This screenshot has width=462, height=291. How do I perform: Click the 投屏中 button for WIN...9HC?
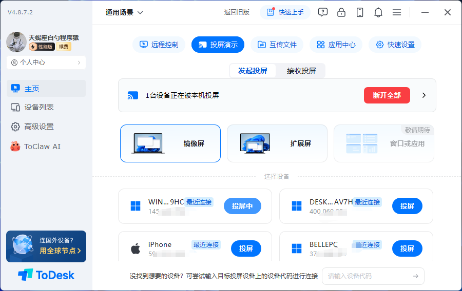(x=242, y=206)
